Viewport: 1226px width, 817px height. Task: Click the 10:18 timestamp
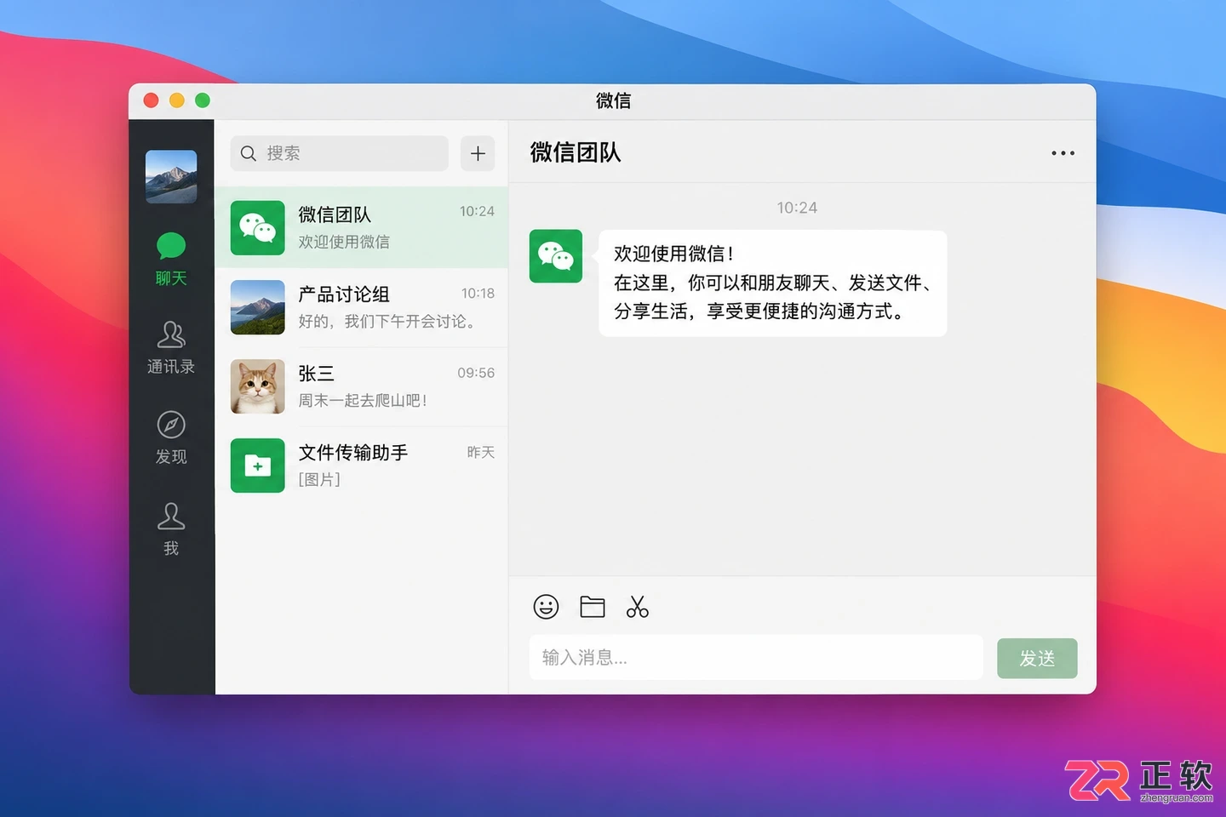pyautogui.click(x=478, y=294)
